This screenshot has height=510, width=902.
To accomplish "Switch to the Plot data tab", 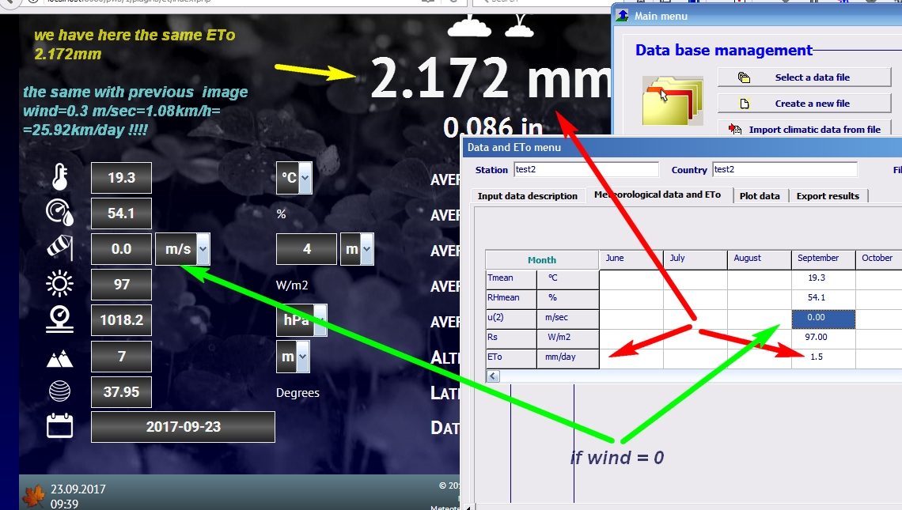I will [x=760, y=195].
